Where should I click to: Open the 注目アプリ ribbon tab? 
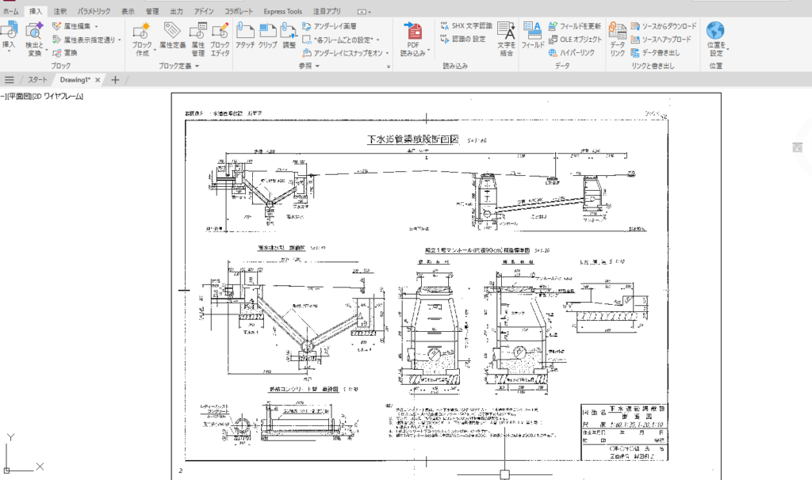click(327, 11)
